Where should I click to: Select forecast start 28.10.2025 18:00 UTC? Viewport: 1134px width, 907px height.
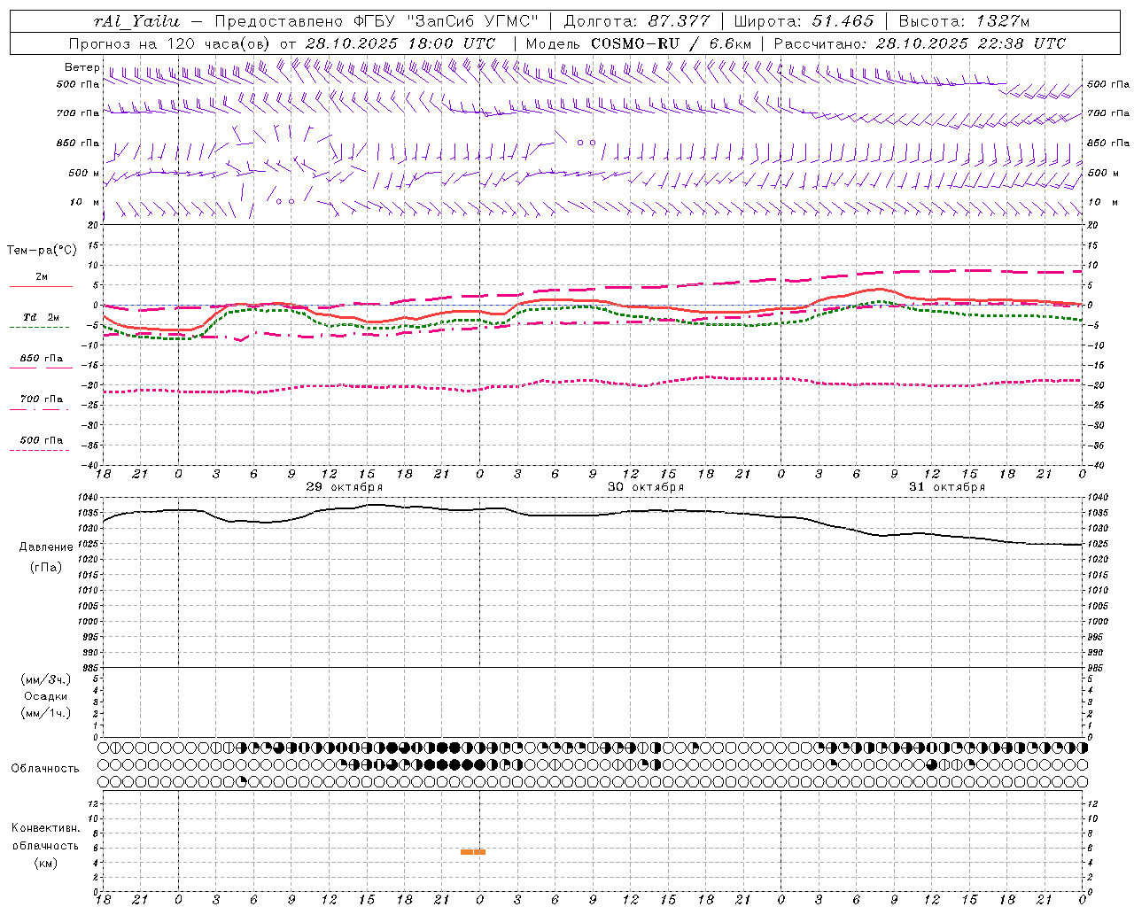click(x=400, y=43)
